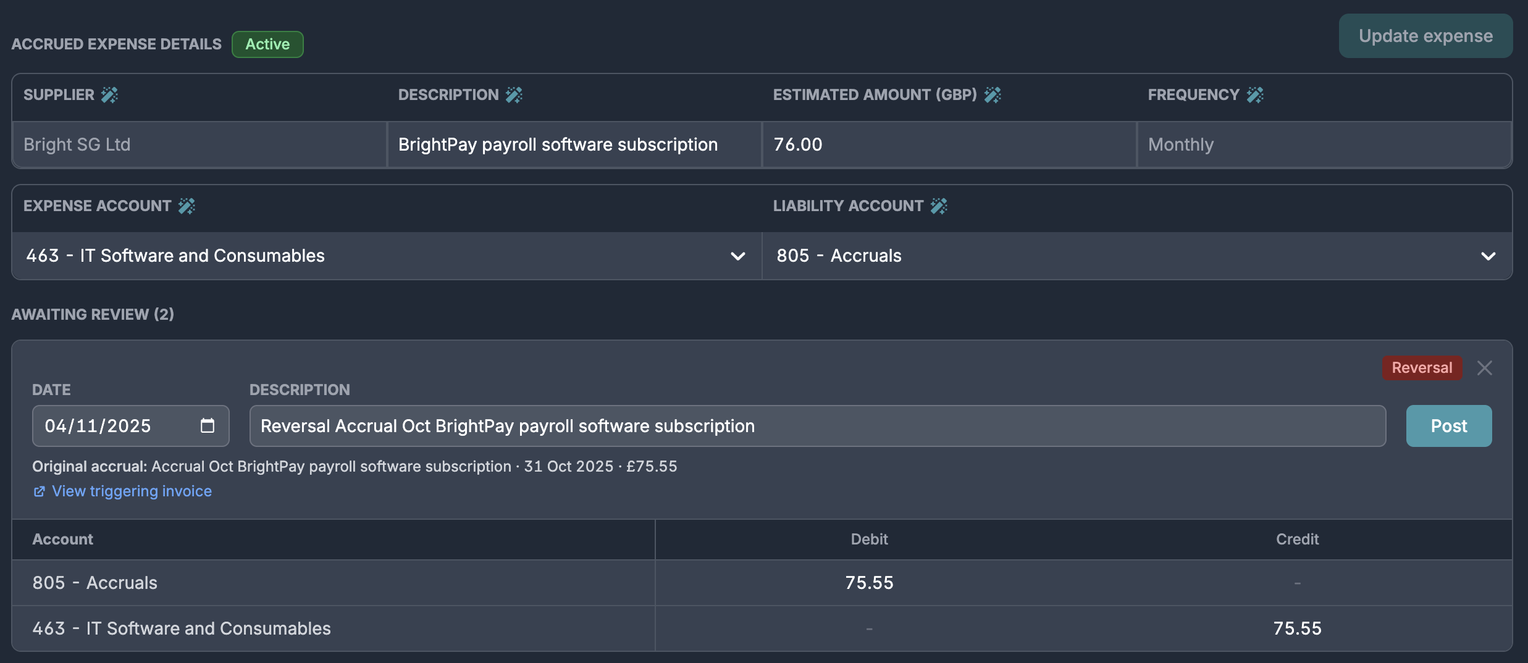1528x663 pixels.
Task: Open the View triggering invoice link
Action: (132, 491)
